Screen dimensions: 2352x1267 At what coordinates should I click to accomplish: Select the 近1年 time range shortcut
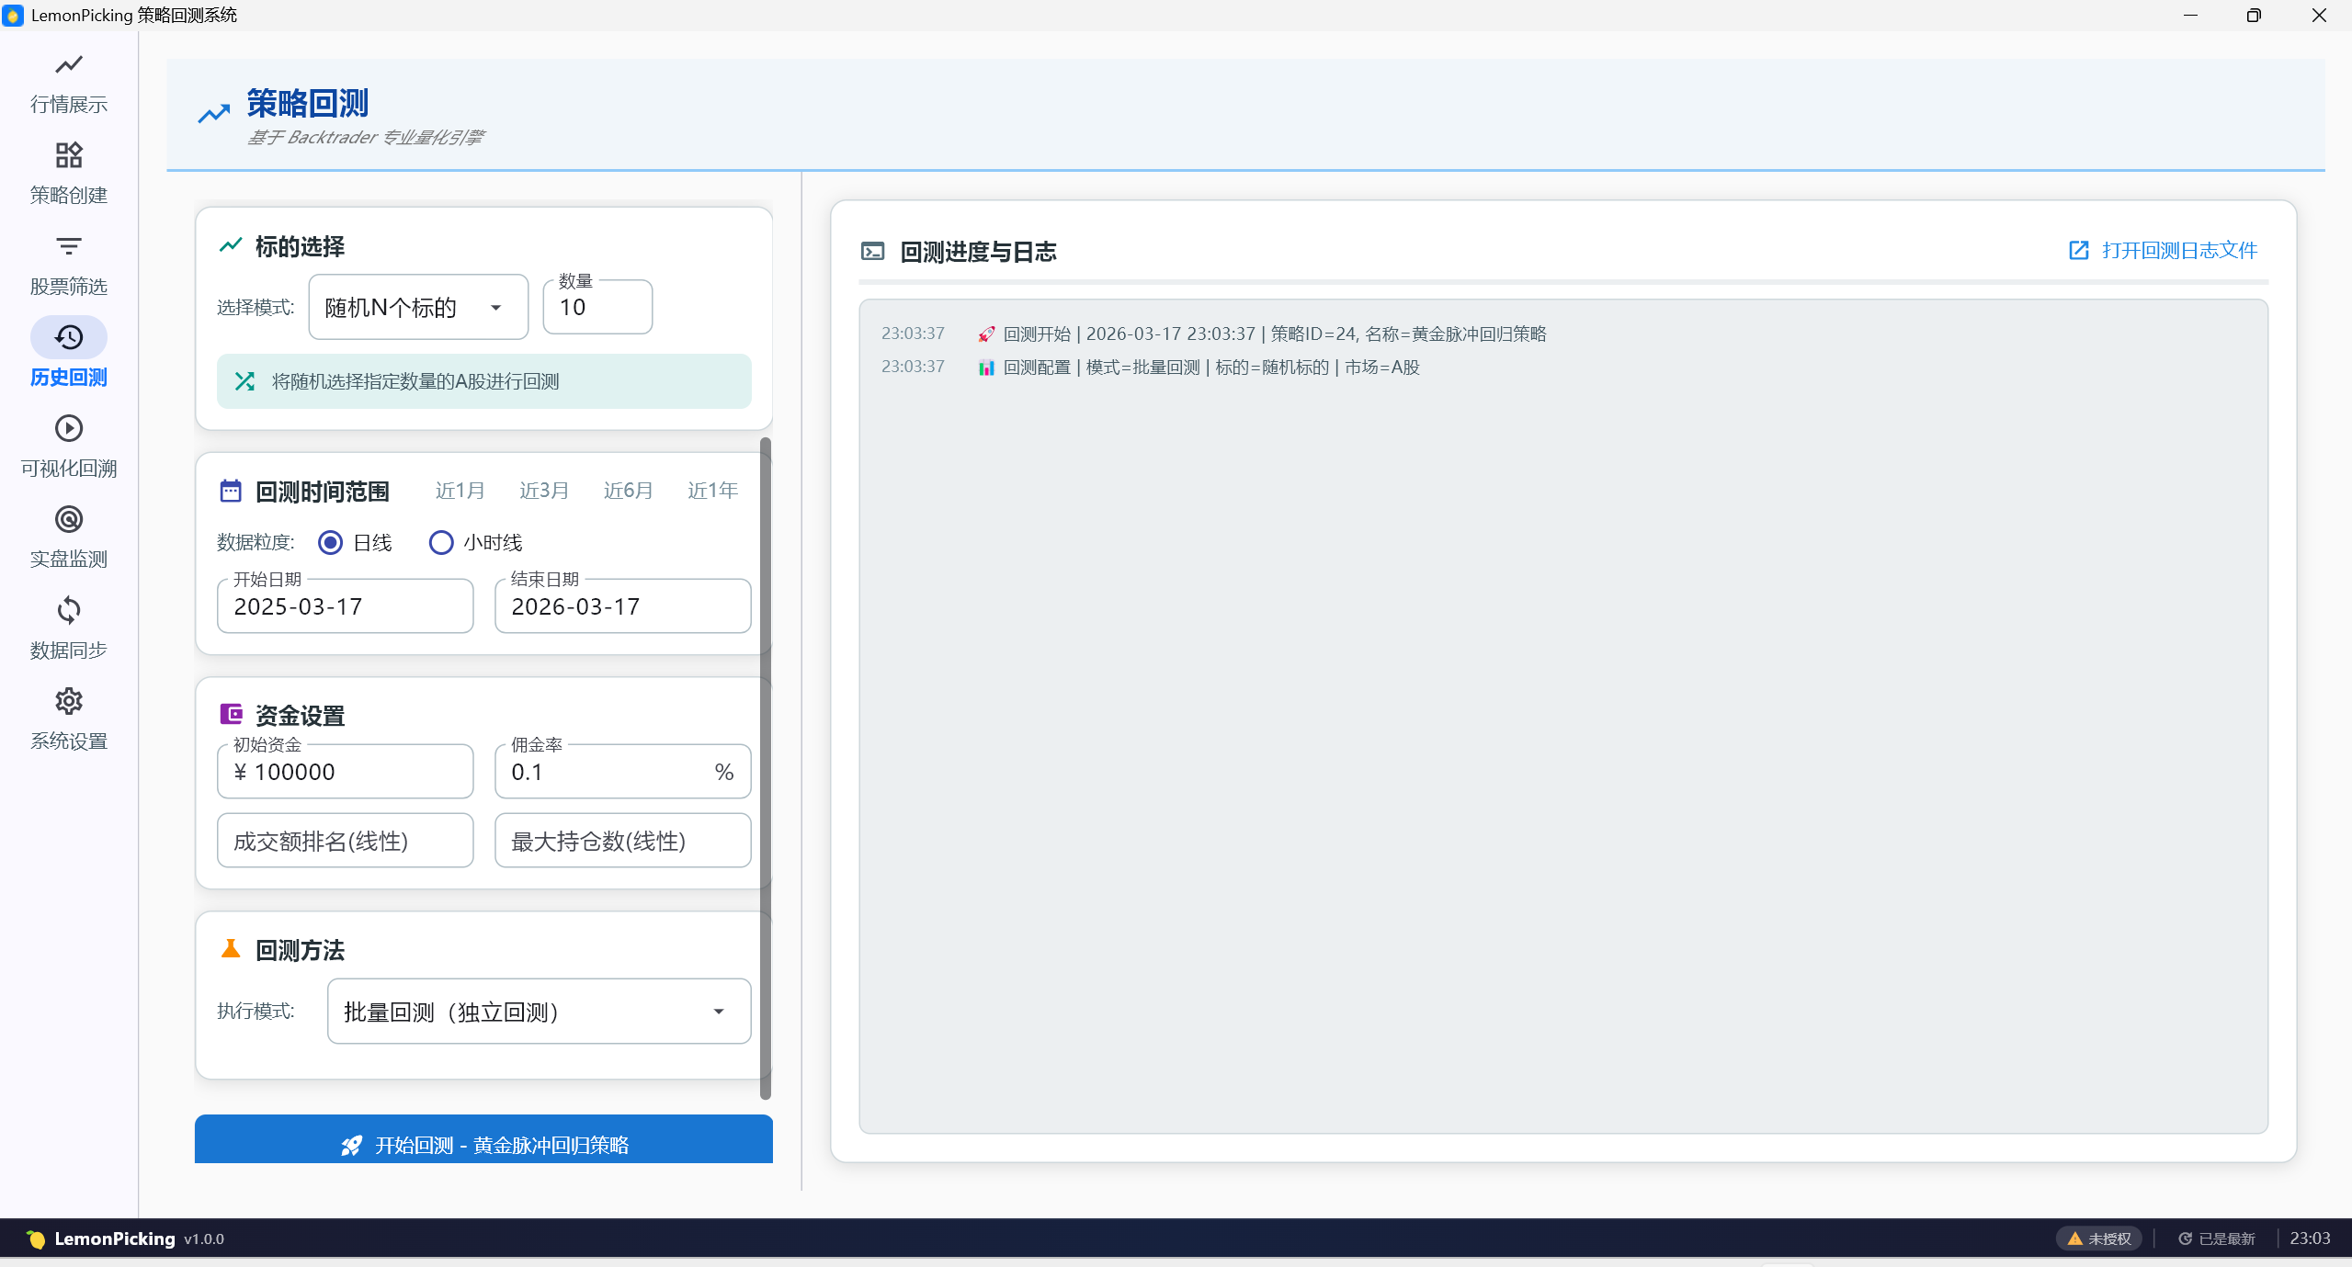coord(712,491)
